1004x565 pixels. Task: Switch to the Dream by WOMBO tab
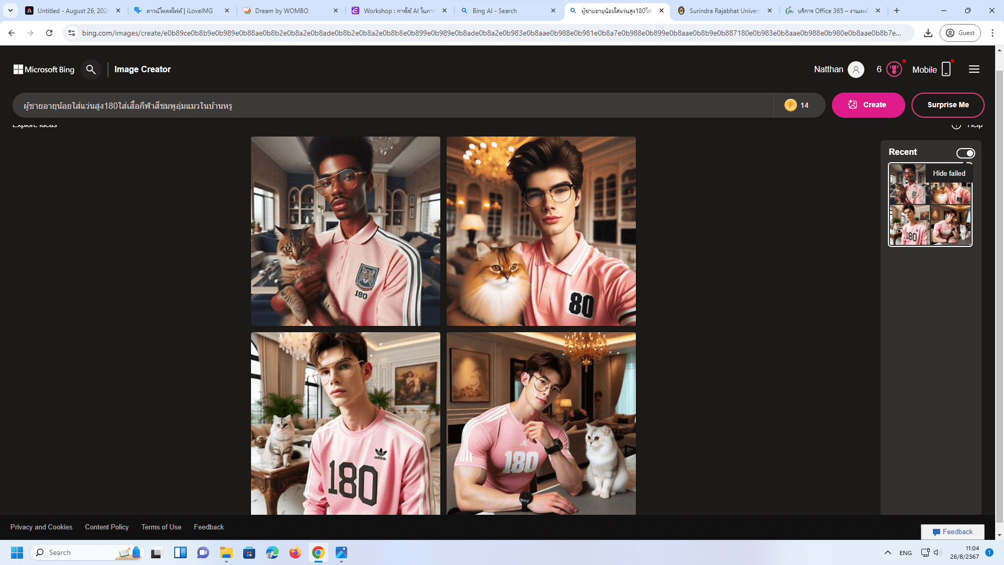281,10
